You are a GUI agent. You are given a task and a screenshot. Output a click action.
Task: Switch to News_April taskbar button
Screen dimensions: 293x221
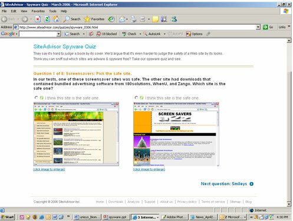[203, 217]
